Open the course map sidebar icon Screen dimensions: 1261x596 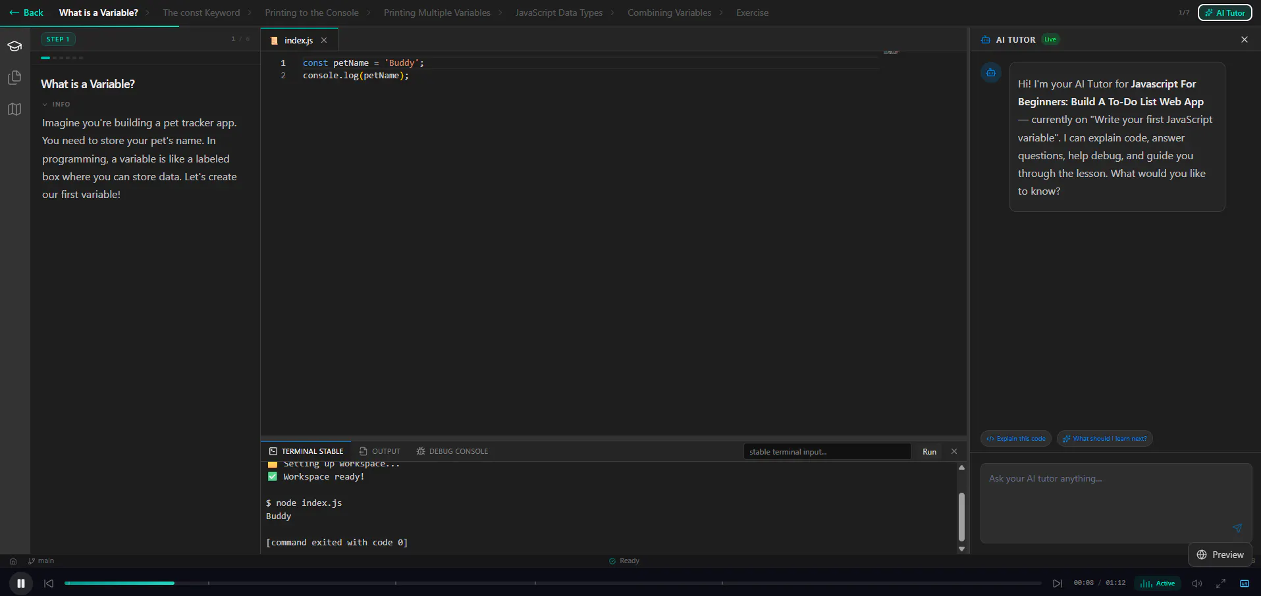[14, 109]
